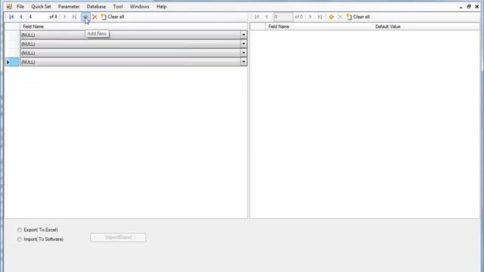Viewport: 484px width, 272px height.
Task: Select the current-row arrow indicator cell
Action: (x=12, y=62)
